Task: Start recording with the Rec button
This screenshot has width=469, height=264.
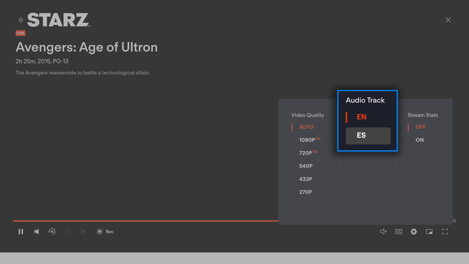Action: (106, 232)
